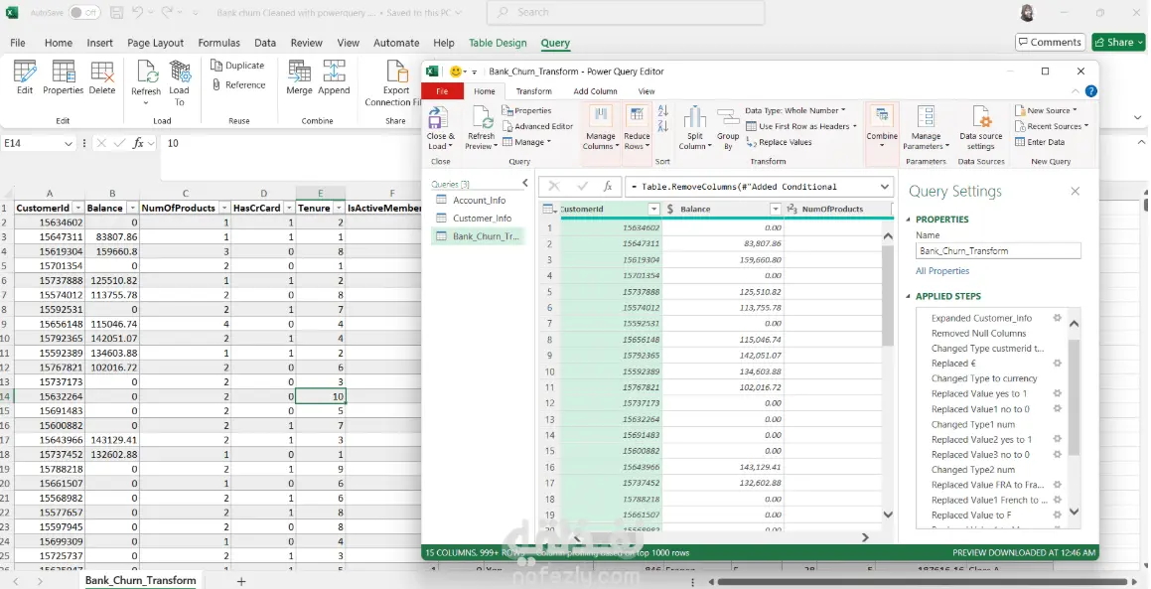Viewport: 1151px width, 589px height.
Task: Open Data source settings
Action: (x=980, y=122)
